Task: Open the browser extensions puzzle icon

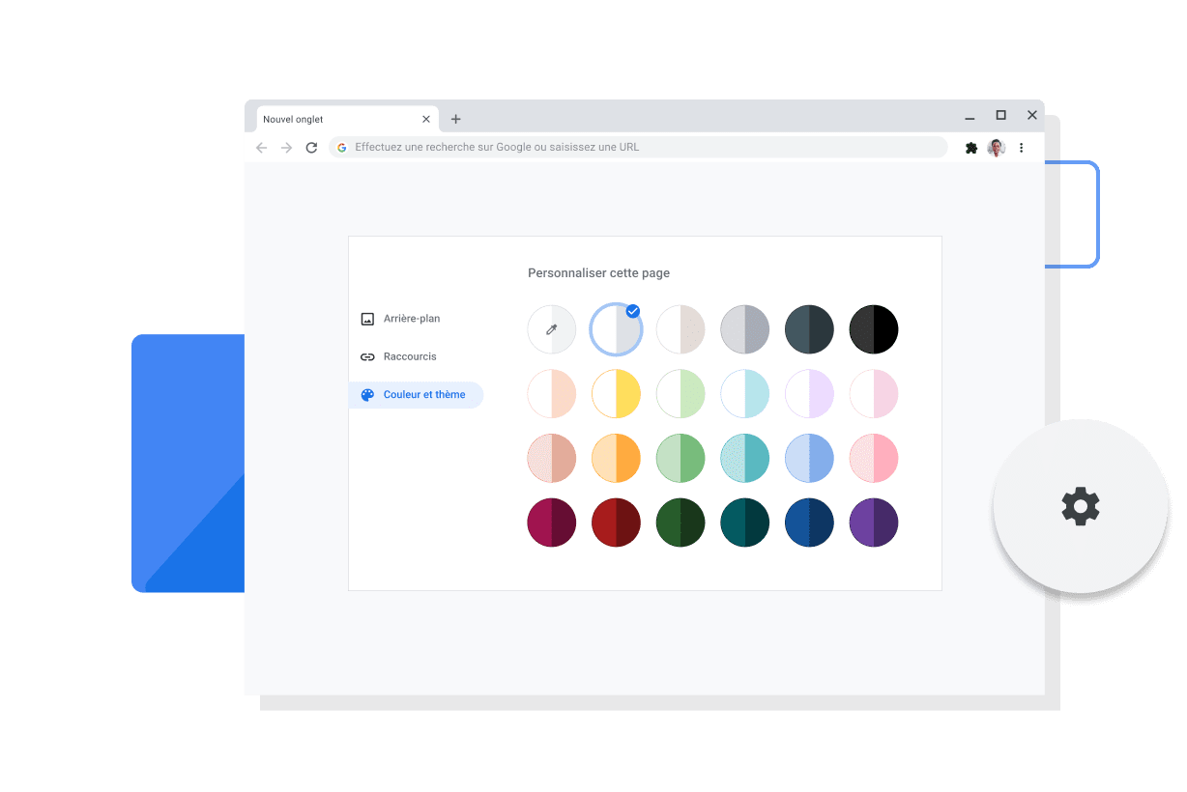Action: (971, 147)
